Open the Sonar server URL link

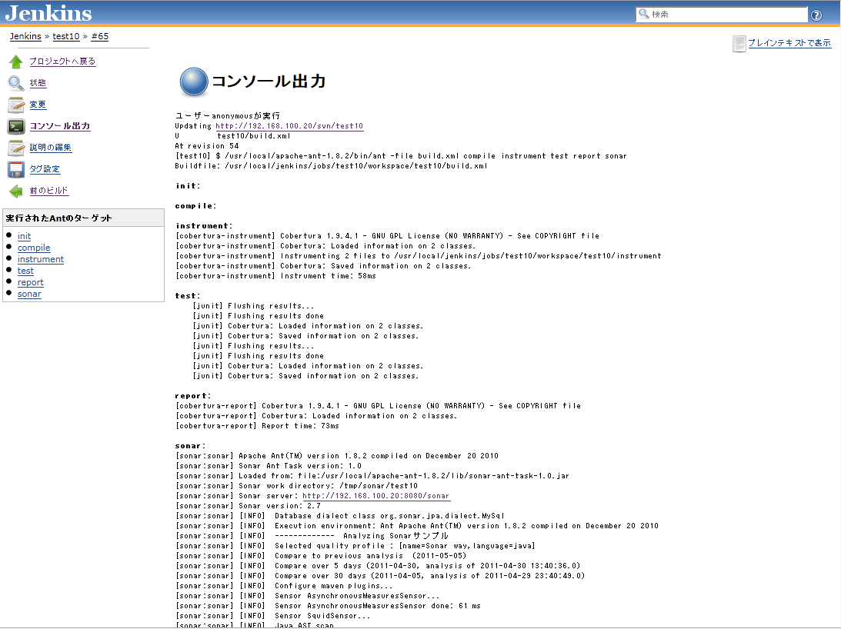(x=376, y=496)
